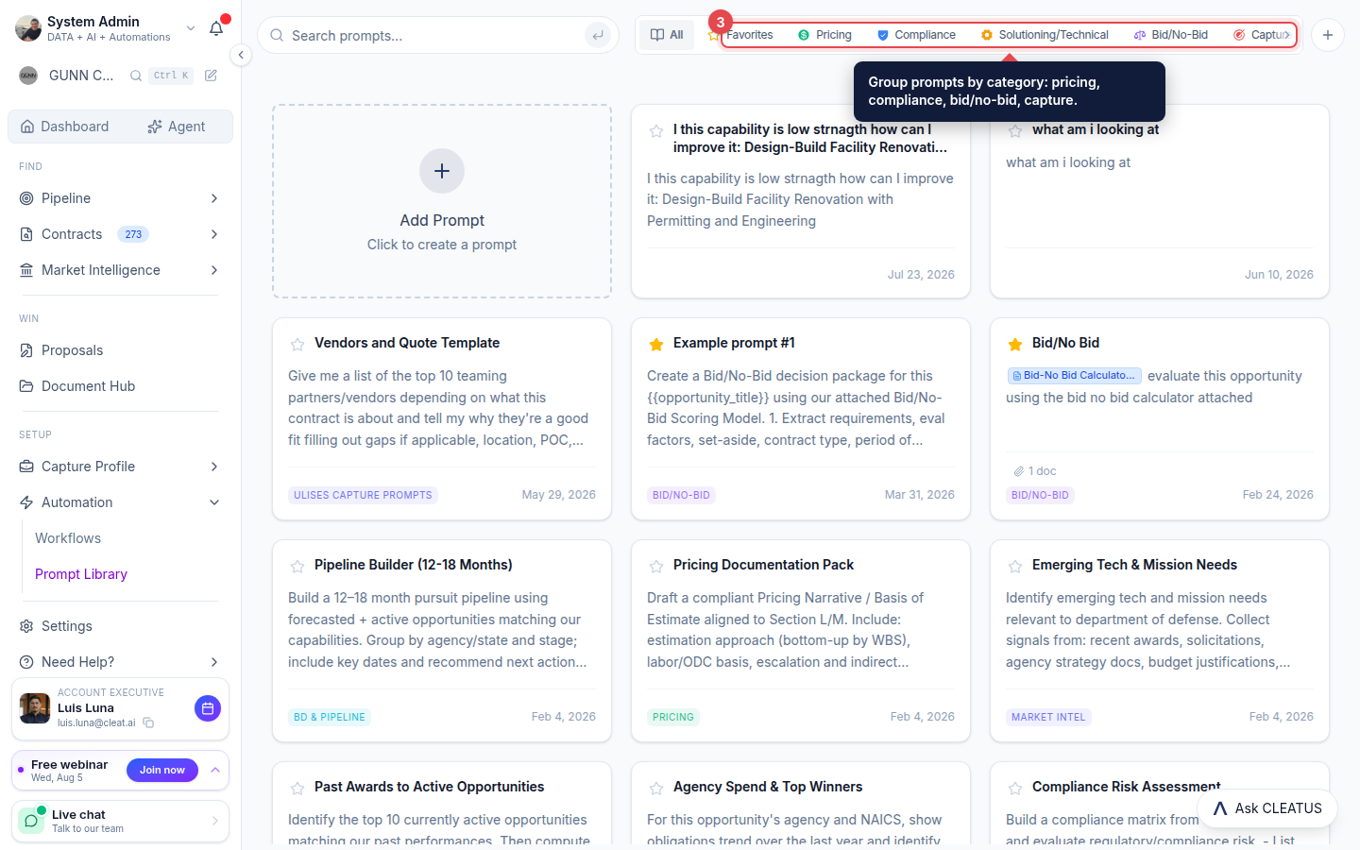The height and width of the screenshot is (850, 1360).
Task: Unfavorite the Example prompt #1 star
Action: coord(656,344)
